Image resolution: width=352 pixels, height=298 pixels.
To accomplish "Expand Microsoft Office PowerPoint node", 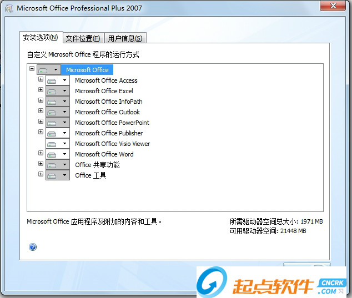I will pos(41,121).
